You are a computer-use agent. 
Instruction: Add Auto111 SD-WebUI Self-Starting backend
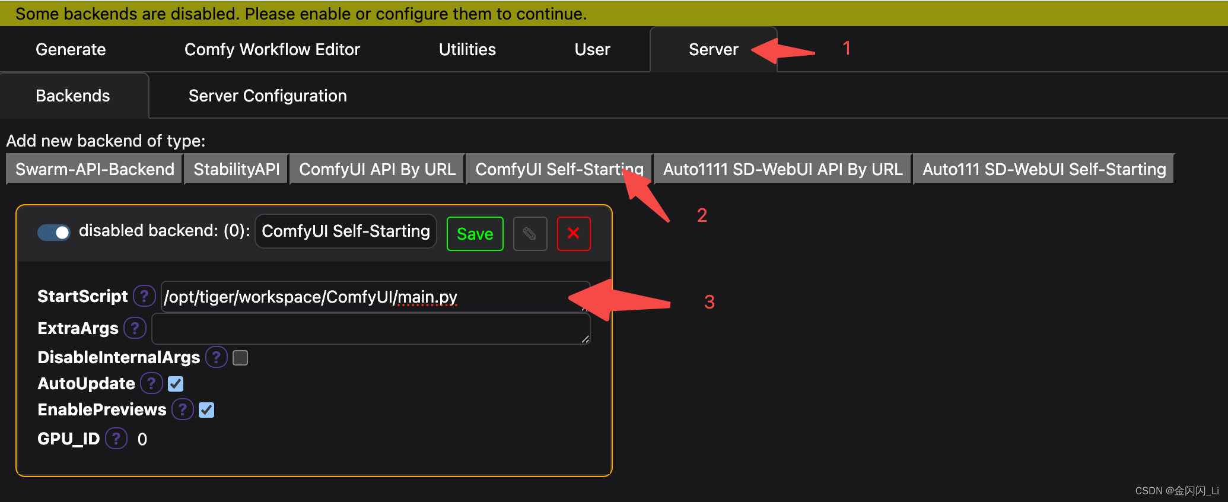pos(1044,169)
